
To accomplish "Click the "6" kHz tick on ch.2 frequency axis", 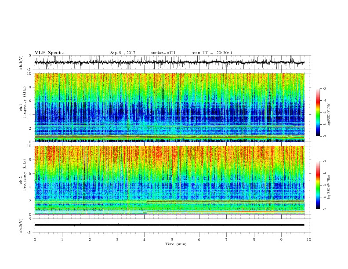I will tap(30, 173).
